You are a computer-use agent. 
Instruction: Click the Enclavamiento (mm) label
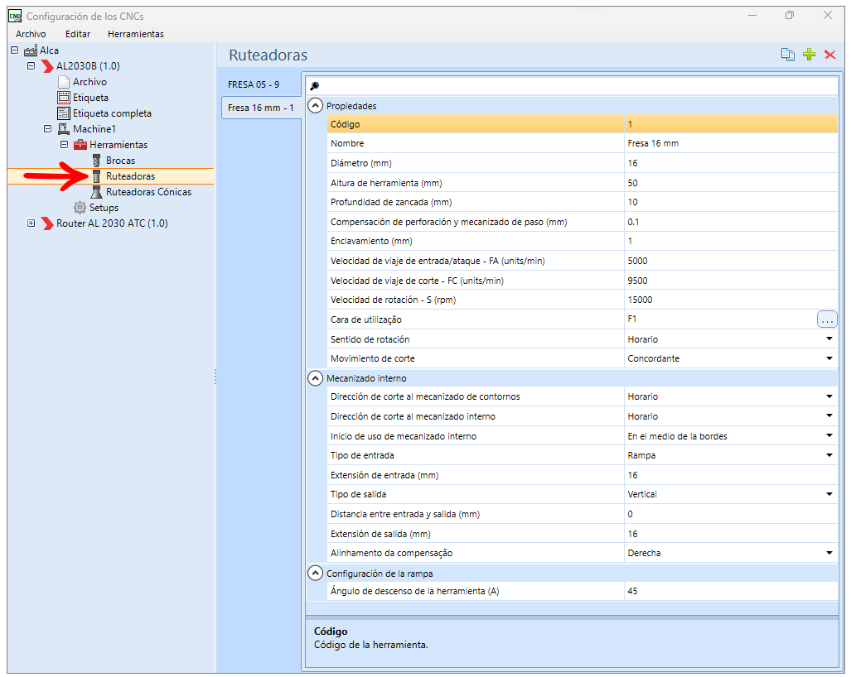pyautogui.click(x=371, y=241)
